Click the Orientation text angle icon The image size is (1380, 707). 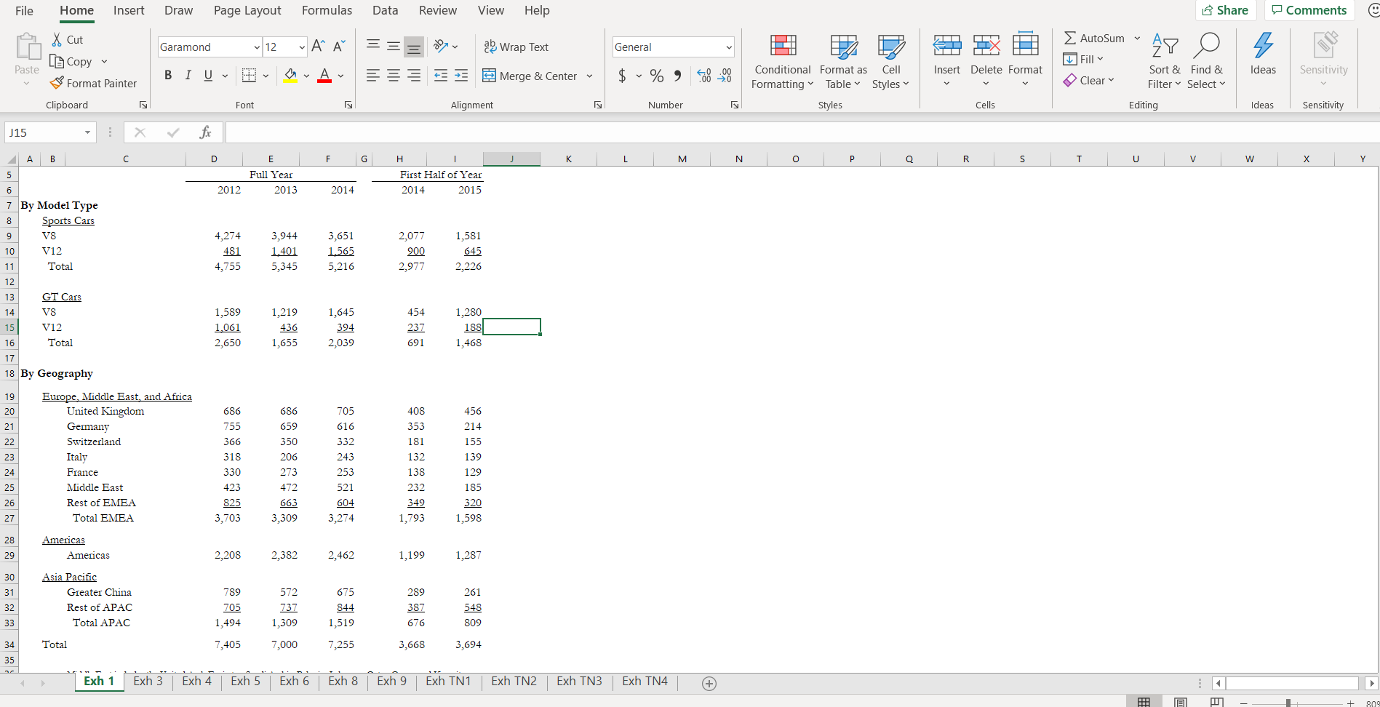[x=441, y=47]
